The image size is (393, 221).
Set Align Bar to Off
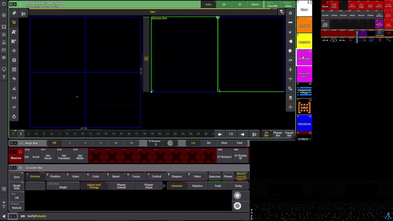point(54,143)
